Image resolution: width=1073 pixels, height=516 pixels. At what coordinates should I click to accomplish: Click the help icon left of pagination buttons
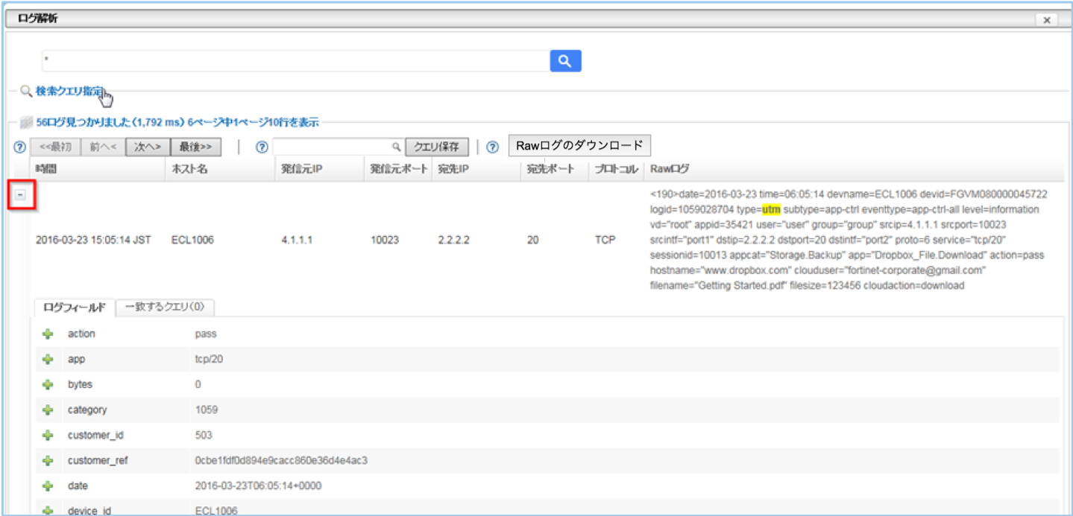point(20,147)
